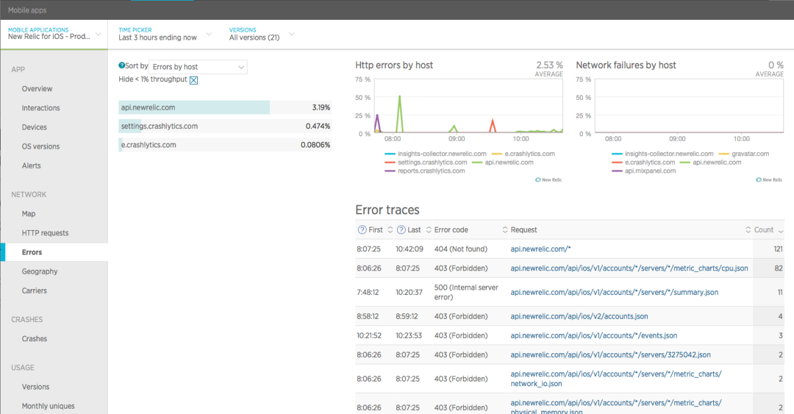Image resolution: width=794 pixels, height=414 pixels.
Task: Go to HTTP requests in the sidebar
Action: pyautogui.click(x=45, y=233)
